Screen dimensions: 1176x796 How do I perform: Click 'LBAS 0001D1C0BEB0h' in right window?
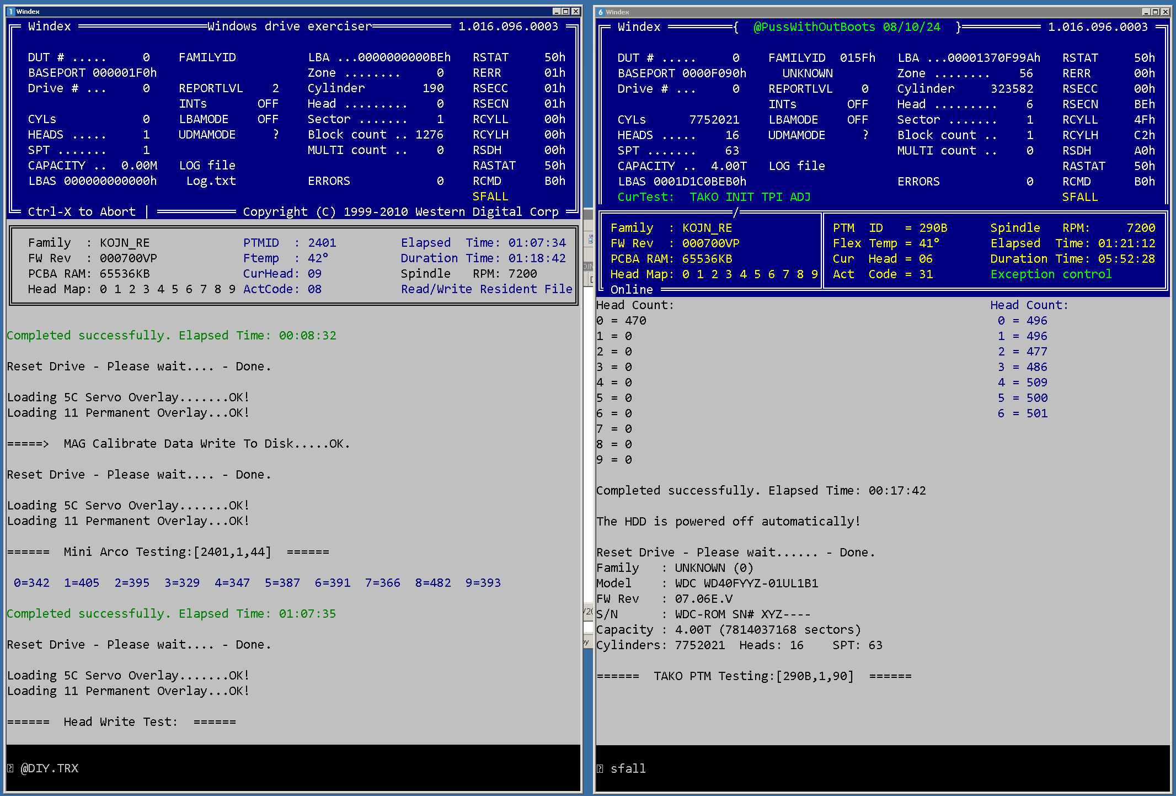click(x=682, y=181)
